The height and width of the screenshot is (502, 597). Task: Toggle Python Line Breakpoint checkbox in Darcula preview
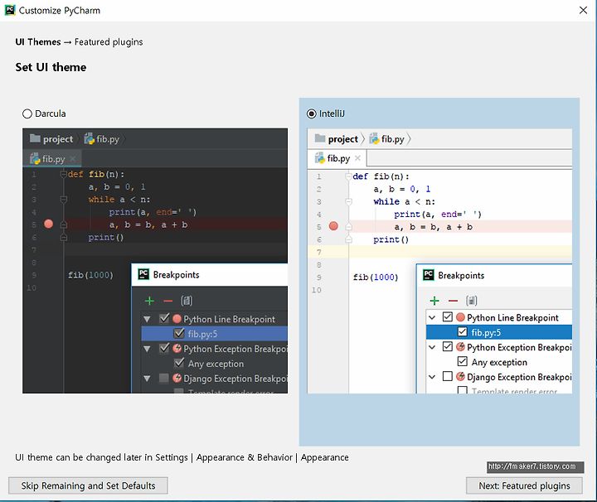(x=164, y=318)
